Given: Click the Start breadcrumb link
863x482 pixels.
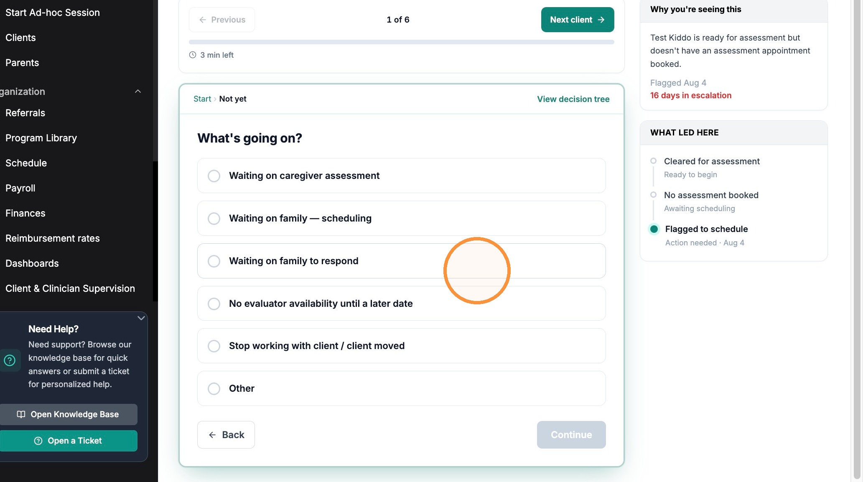Looking at the screenshot, I should (202, 99).
